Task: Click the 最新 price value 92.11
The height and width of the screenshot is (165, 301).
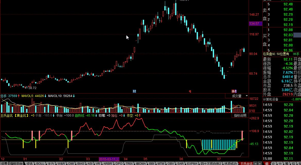Action: pyautogui.click(x=288, y=59)
